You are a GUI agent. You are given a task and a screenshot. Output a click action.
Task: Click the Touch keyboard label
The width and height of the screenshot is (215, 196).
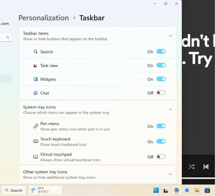click(x=55, y=139)
